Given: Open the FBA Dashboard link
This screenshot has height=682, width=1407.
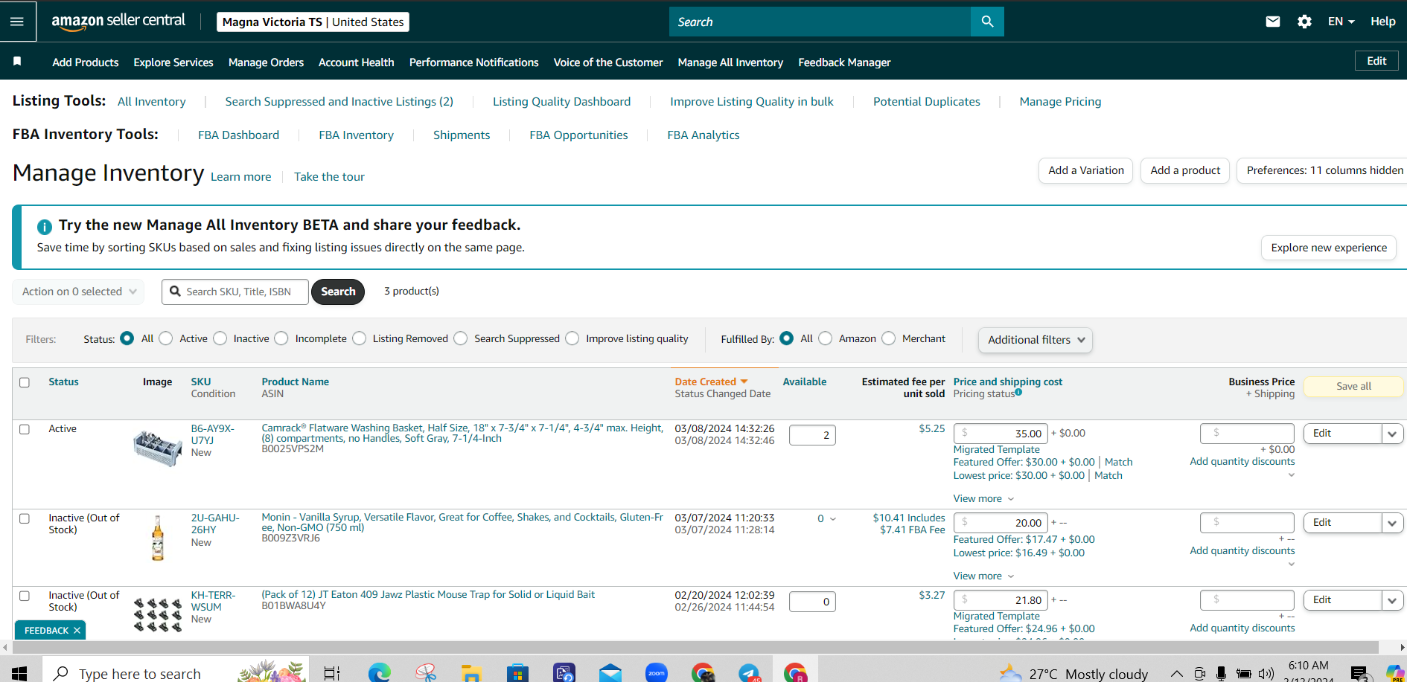Looking at the screenshot, I should [238, 135].
